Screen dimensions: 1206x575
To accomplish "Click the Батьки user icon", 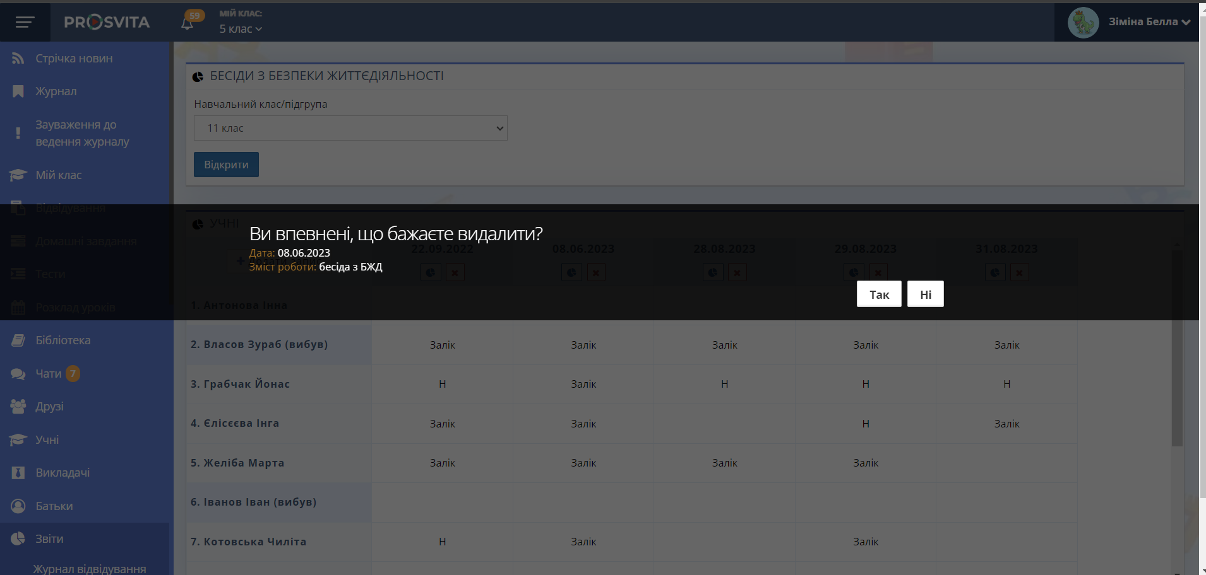I will [x=18, y=506].
